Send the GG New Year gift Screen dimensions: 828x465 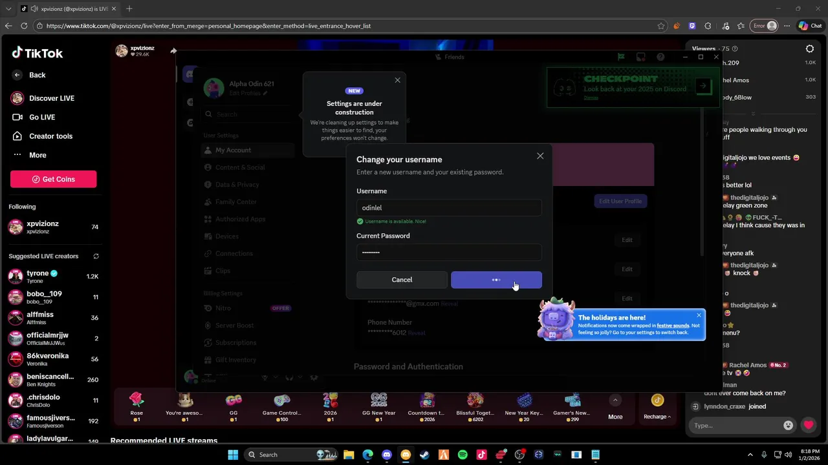point(379,407)
